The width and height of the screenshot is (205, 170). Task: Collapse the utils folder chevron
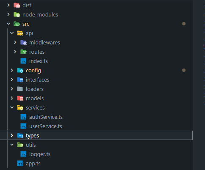pyautogui.click(x=12, y=145)
